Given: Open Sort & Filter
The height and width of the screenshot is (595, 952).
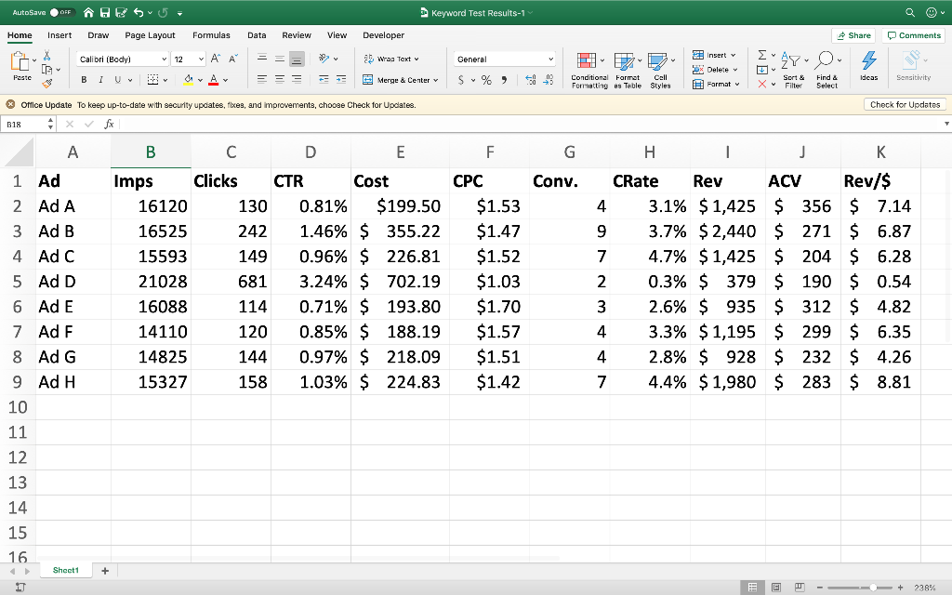Looking at the screenshot, I should point(794,71).
